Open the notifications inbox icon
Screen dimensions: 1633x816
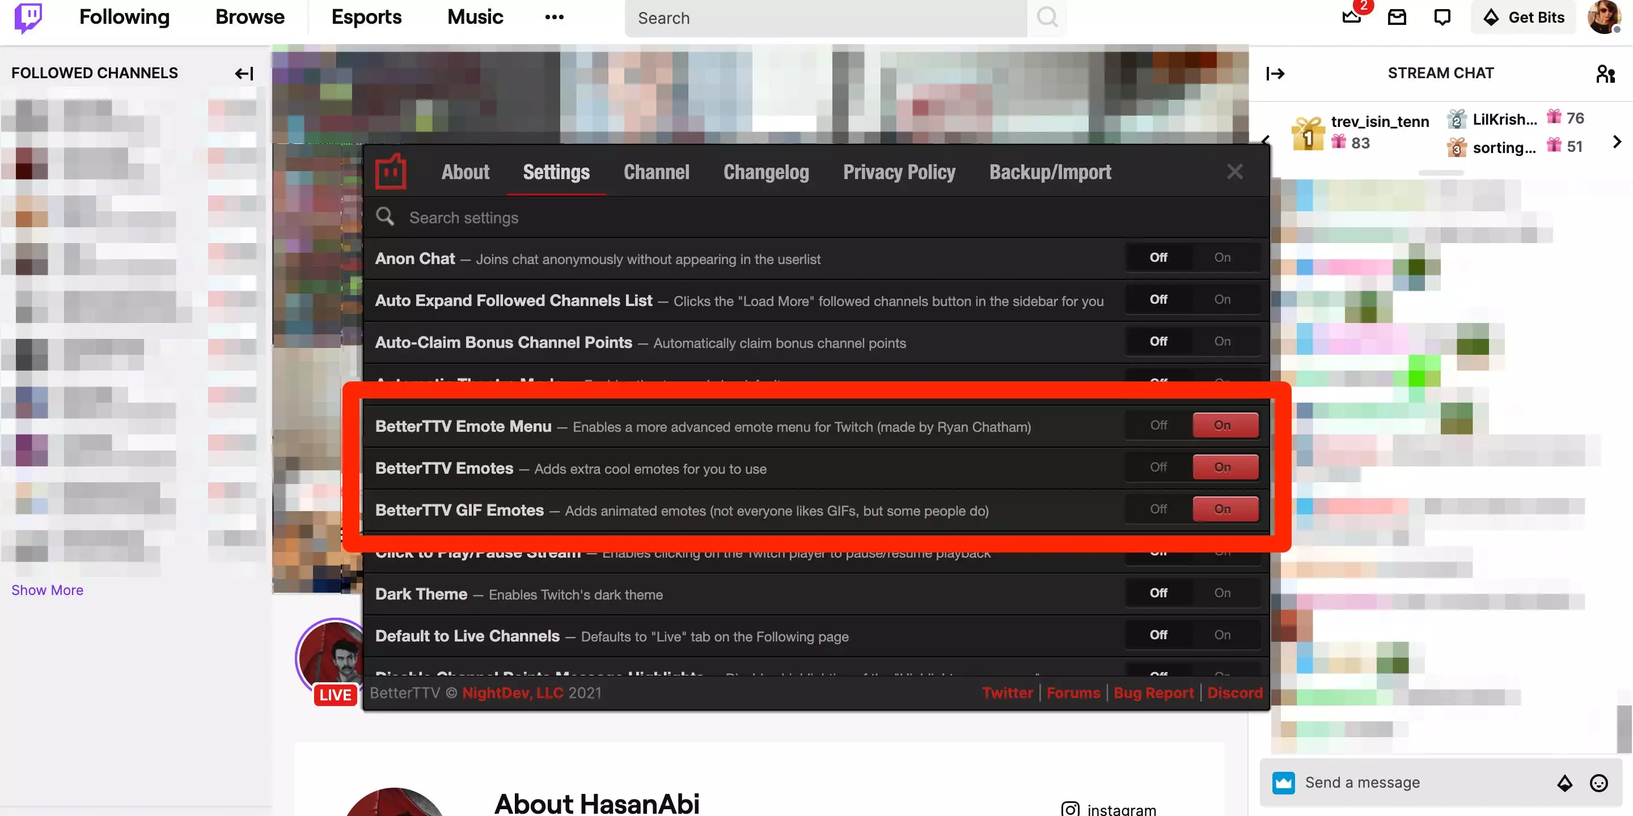(x=1397, y=17)
